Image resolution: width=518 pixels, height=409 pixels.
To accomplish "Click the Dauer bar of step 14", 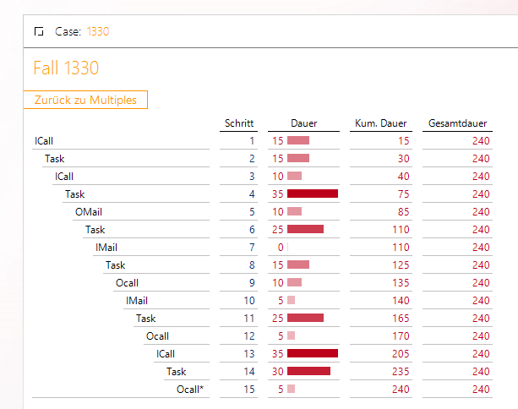I will point(309,371).
